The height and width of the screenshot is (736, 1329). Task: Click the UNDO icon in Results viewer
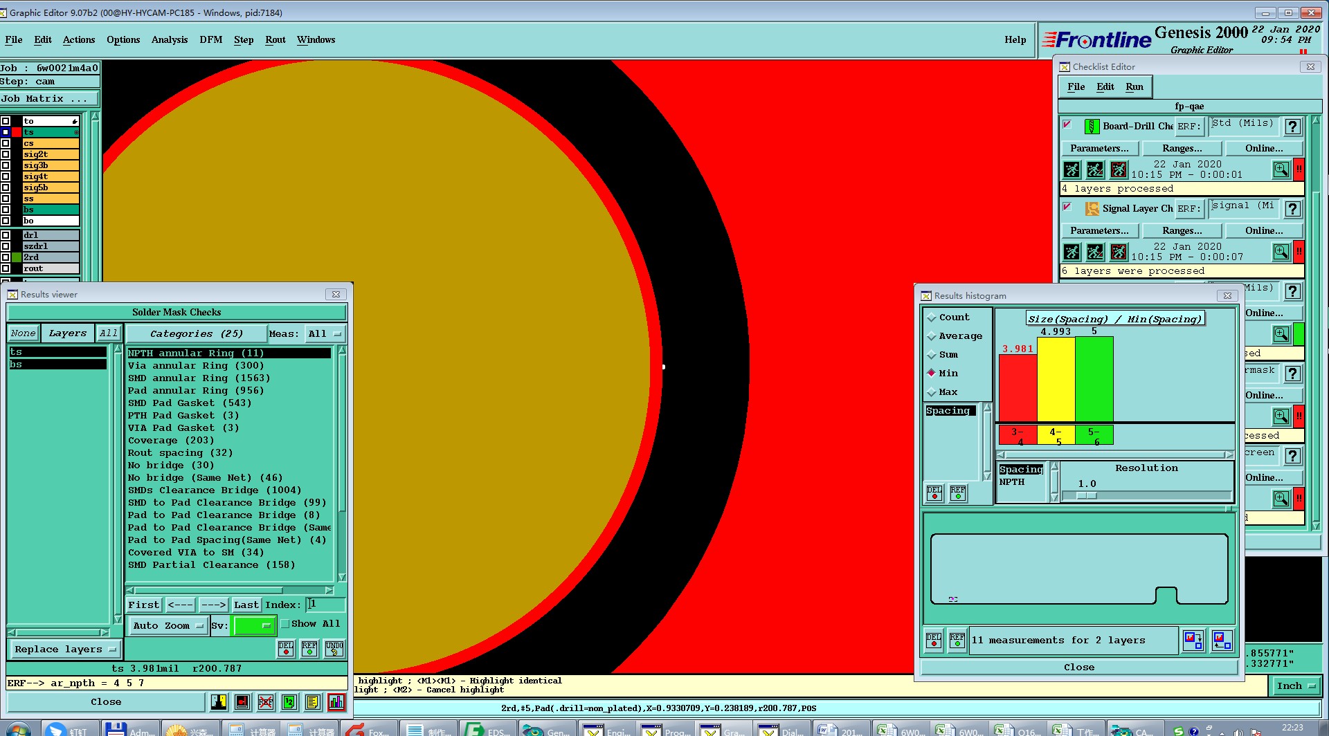coord(334,648)
